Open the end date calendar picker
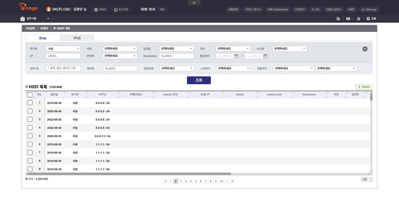The image size is (399, 217). pos(265,56)
